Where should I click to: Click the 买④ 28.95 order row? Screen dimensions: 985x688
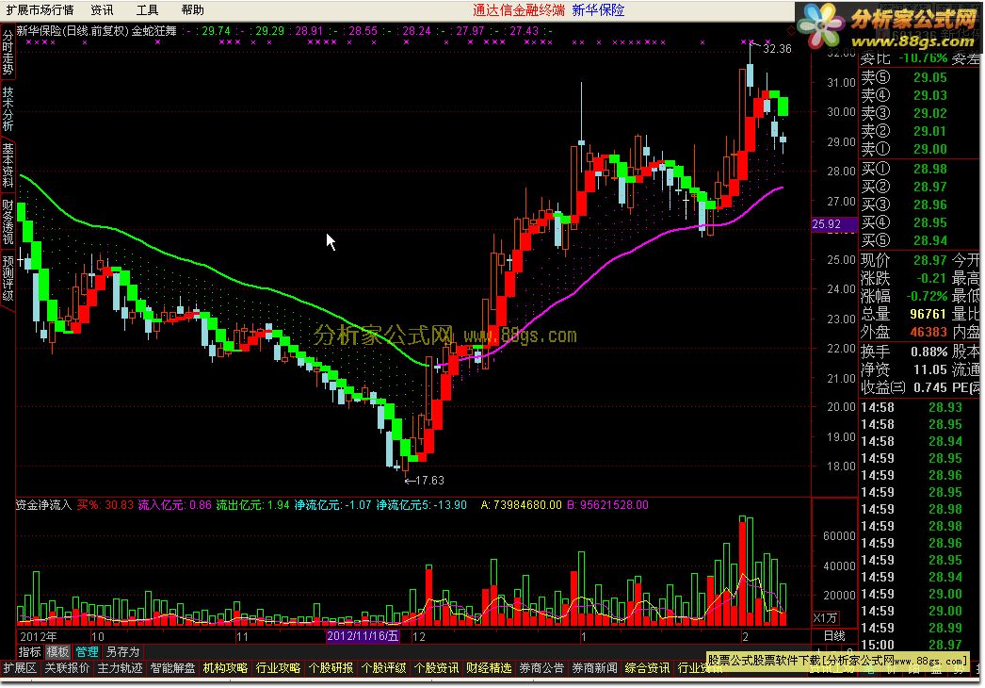coord(904,222)
